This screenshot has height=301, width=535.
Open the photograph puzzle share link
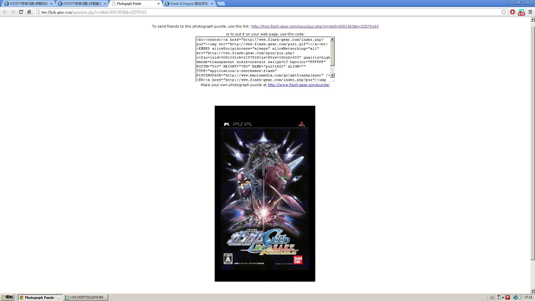click(315, 26)
